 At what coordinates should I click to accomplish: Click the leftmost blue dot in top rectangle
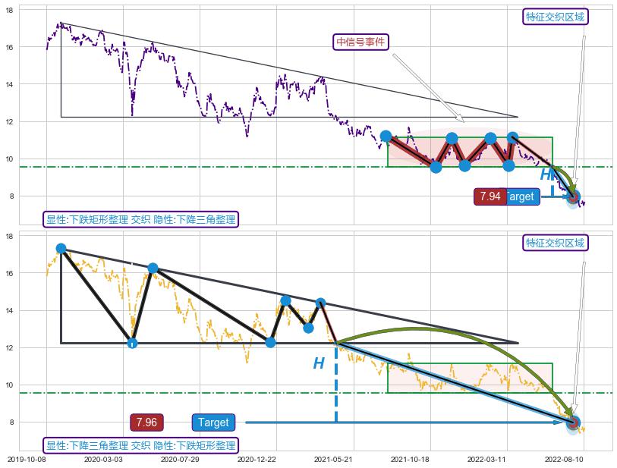click(x=386, y=137)
